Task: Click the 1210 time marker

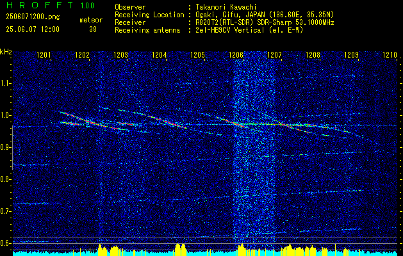Action: coord(390,55)
